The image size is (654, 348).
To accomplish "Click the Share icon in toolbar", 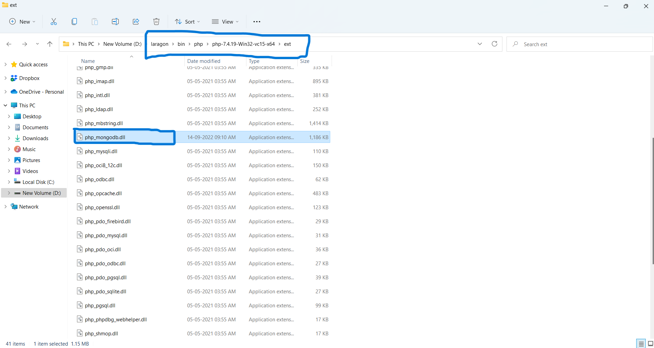I will click(x=136, y=22).
